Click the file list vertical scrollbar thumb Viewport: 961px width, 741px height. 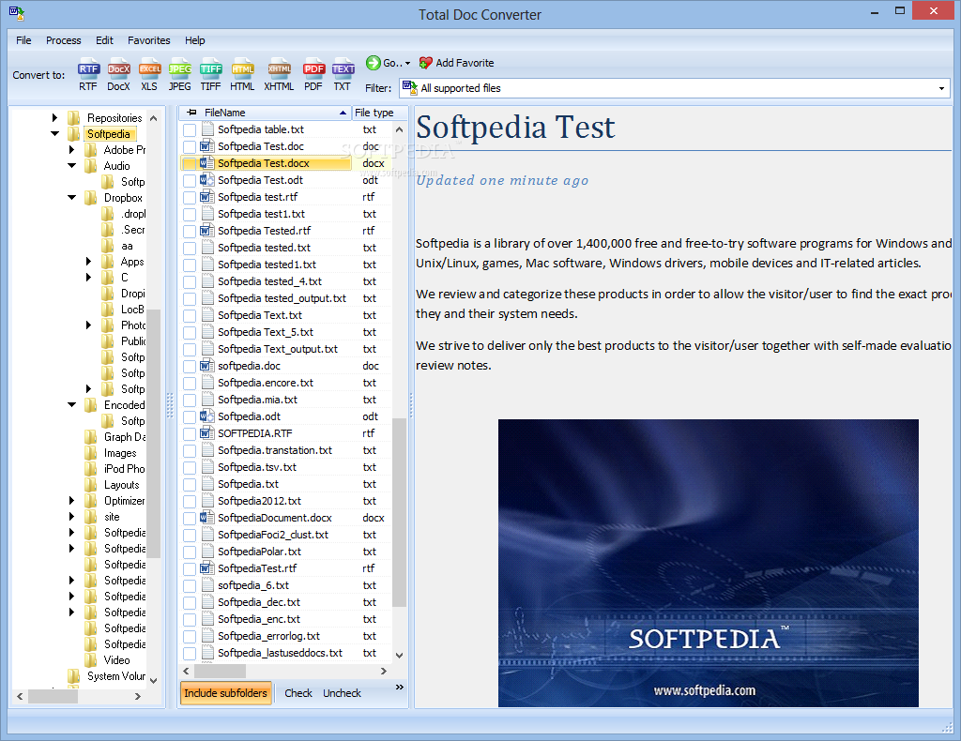(399, 512)
